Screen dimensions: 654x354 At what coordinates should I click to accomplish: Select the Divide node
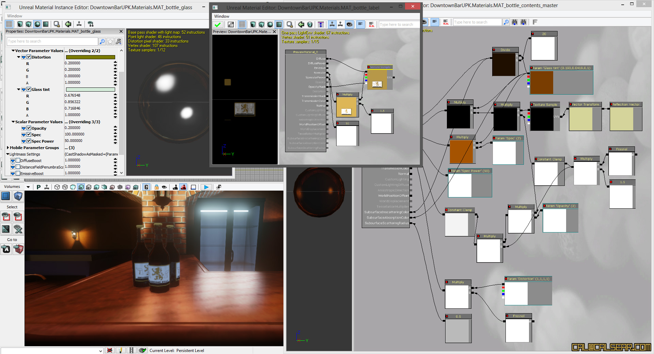click(x=505, y=62)
